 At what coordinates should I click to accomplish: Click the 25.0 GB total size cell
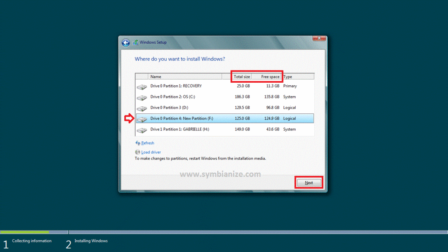point(243,86)
